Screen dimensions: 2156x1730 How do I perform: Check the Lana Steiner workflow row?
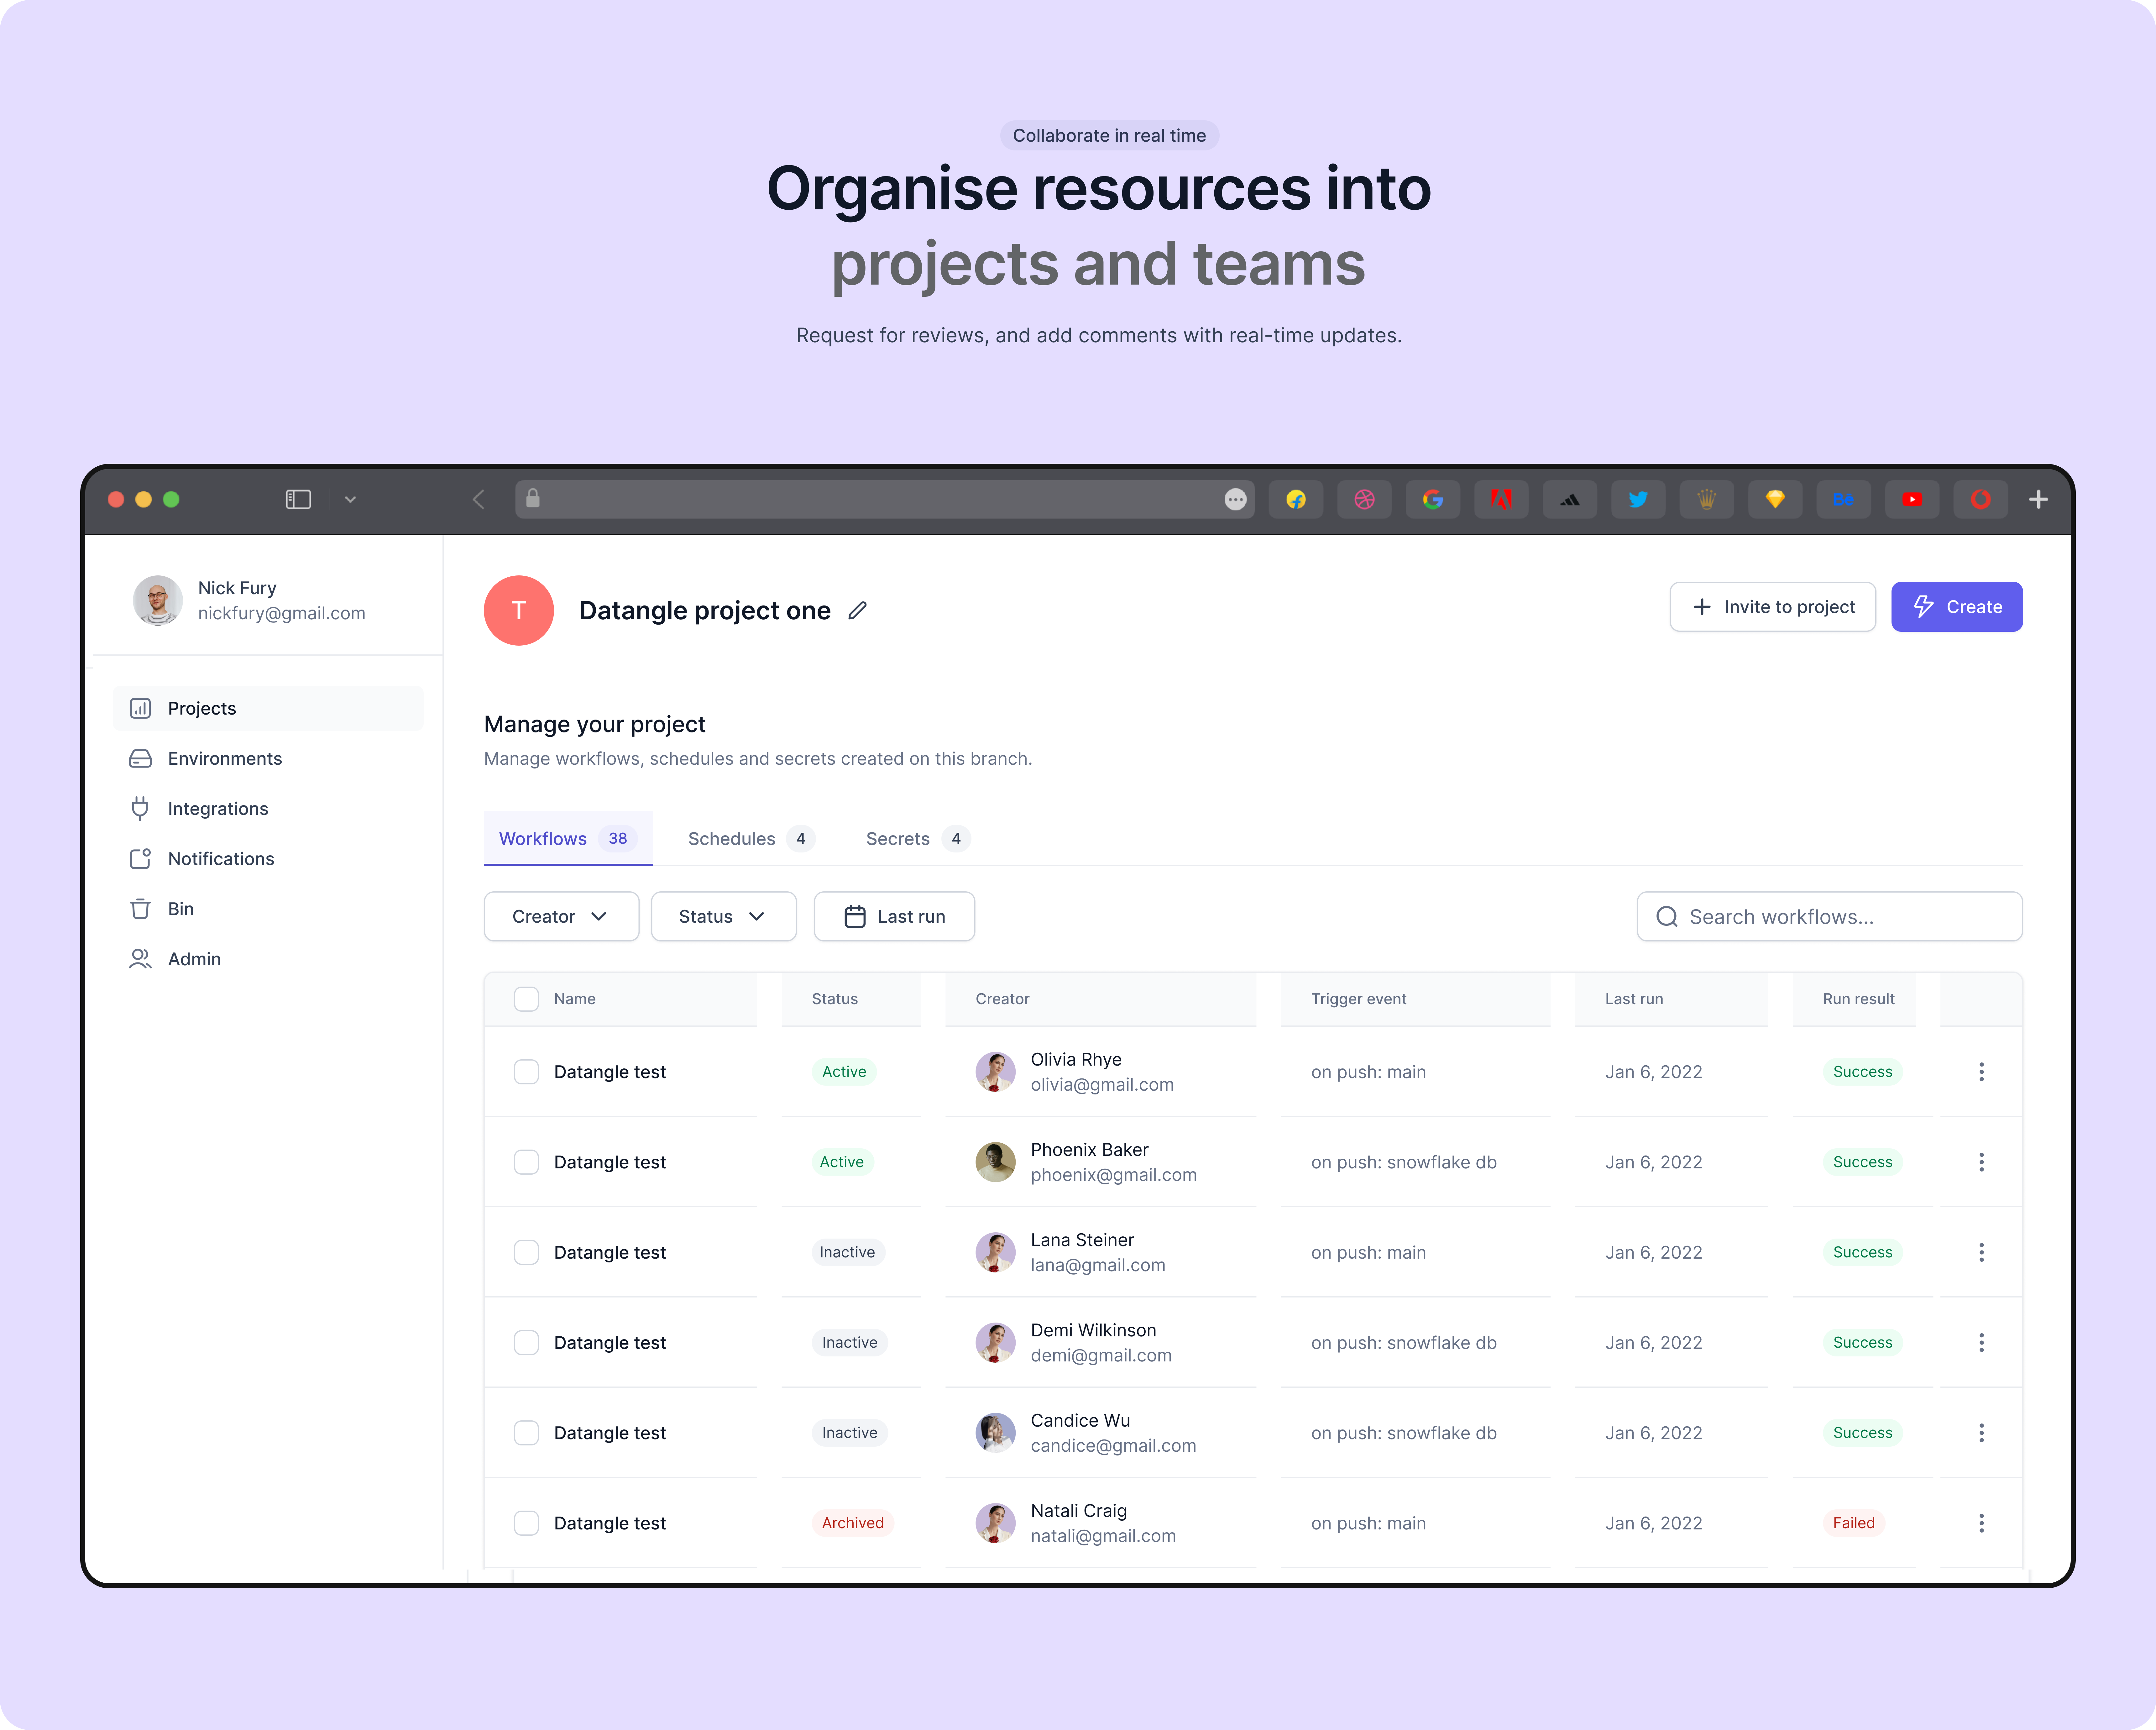pyautogui.click(x=526, y=1252)
